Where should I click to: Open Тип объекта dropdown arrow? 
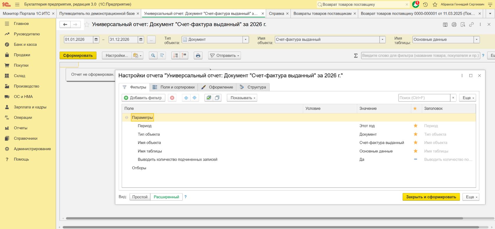coord(246,39)
